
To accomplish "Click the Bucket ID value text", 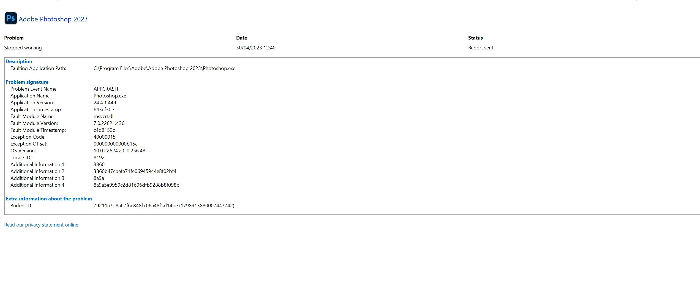I will click(164, 206).
